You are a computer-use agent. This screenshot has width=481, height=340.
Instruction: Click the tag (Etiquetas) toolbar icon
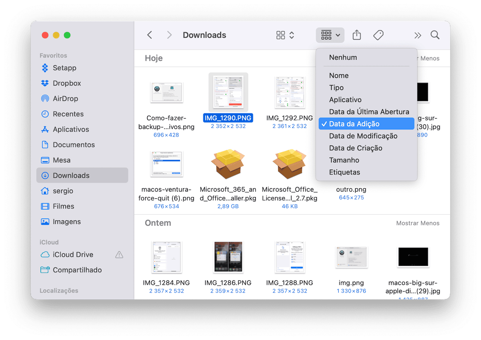tap(378, 35)
